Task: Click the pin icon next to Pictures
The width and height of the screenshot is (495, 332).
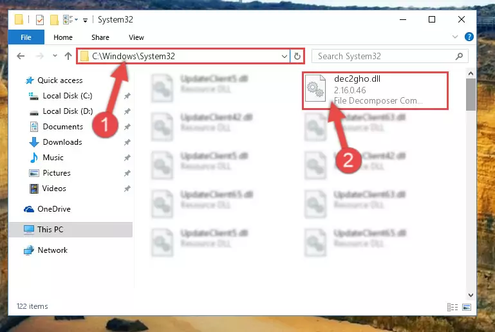Action: click(127, 173)
